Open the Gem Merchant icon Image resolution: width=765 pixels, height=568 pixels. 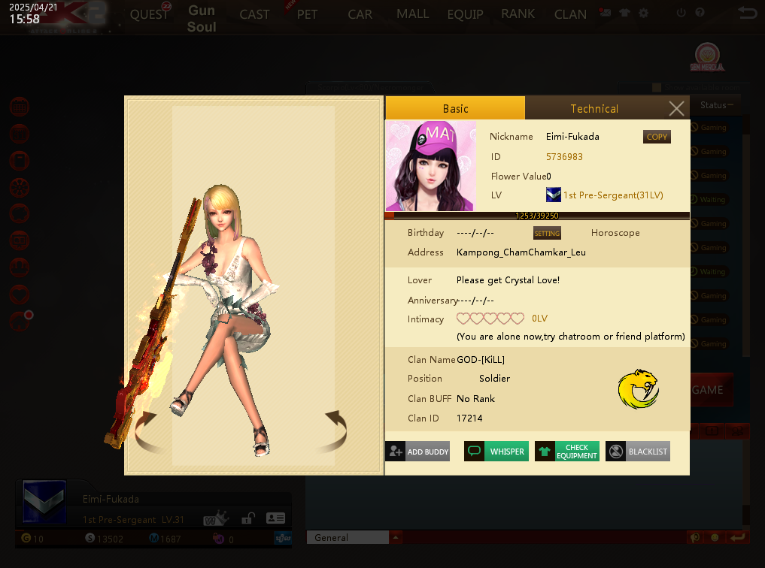709,58
